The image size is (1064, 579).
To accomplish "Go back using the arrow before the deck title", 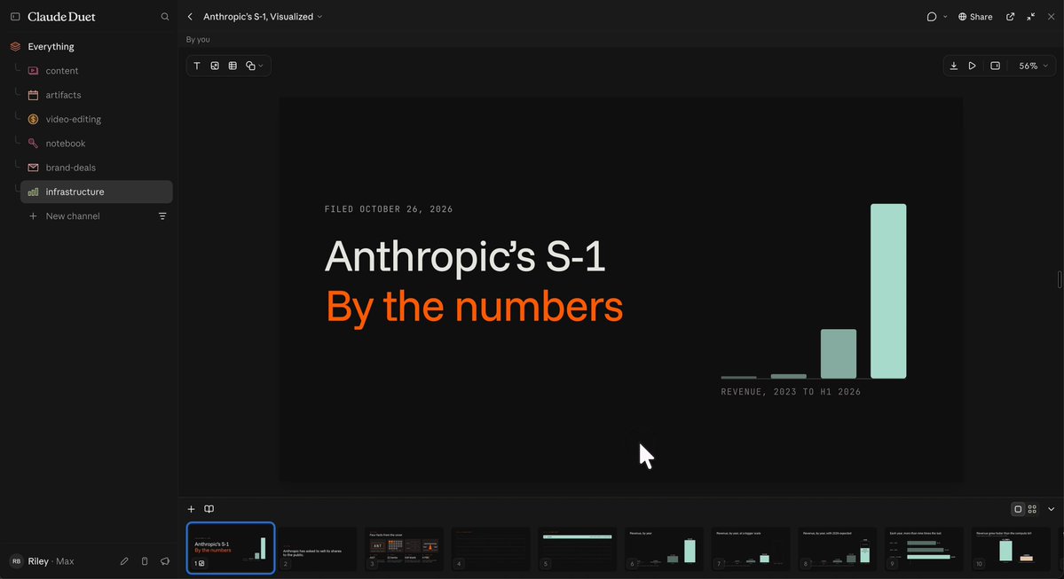I will pos(190,16).
